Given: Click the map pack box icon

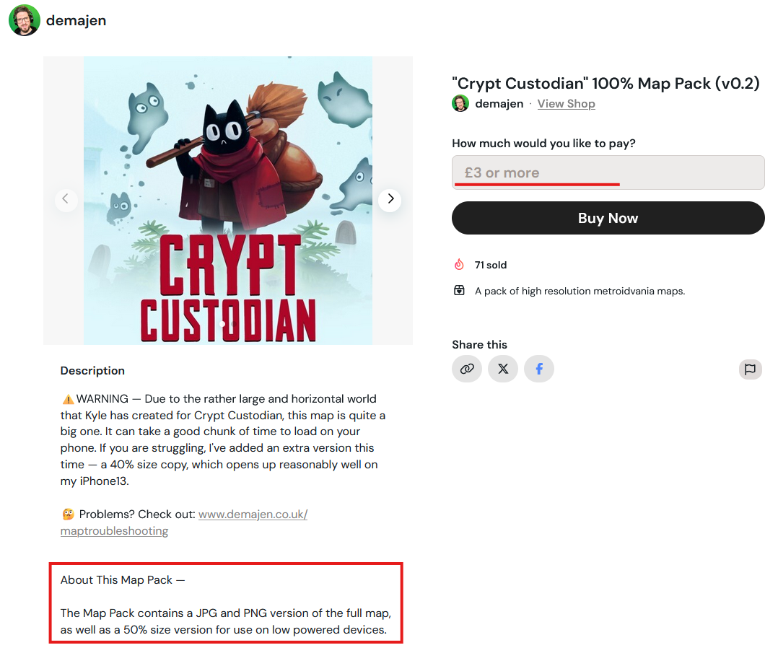Looking at the screenshot, I should tap(459, 291).
